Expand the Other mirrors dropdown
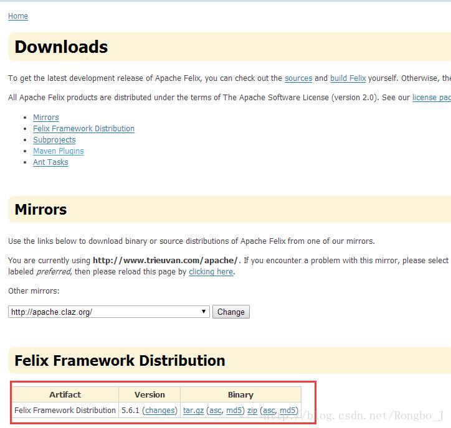Screen dimensions: 451x428 coord(109,312)
